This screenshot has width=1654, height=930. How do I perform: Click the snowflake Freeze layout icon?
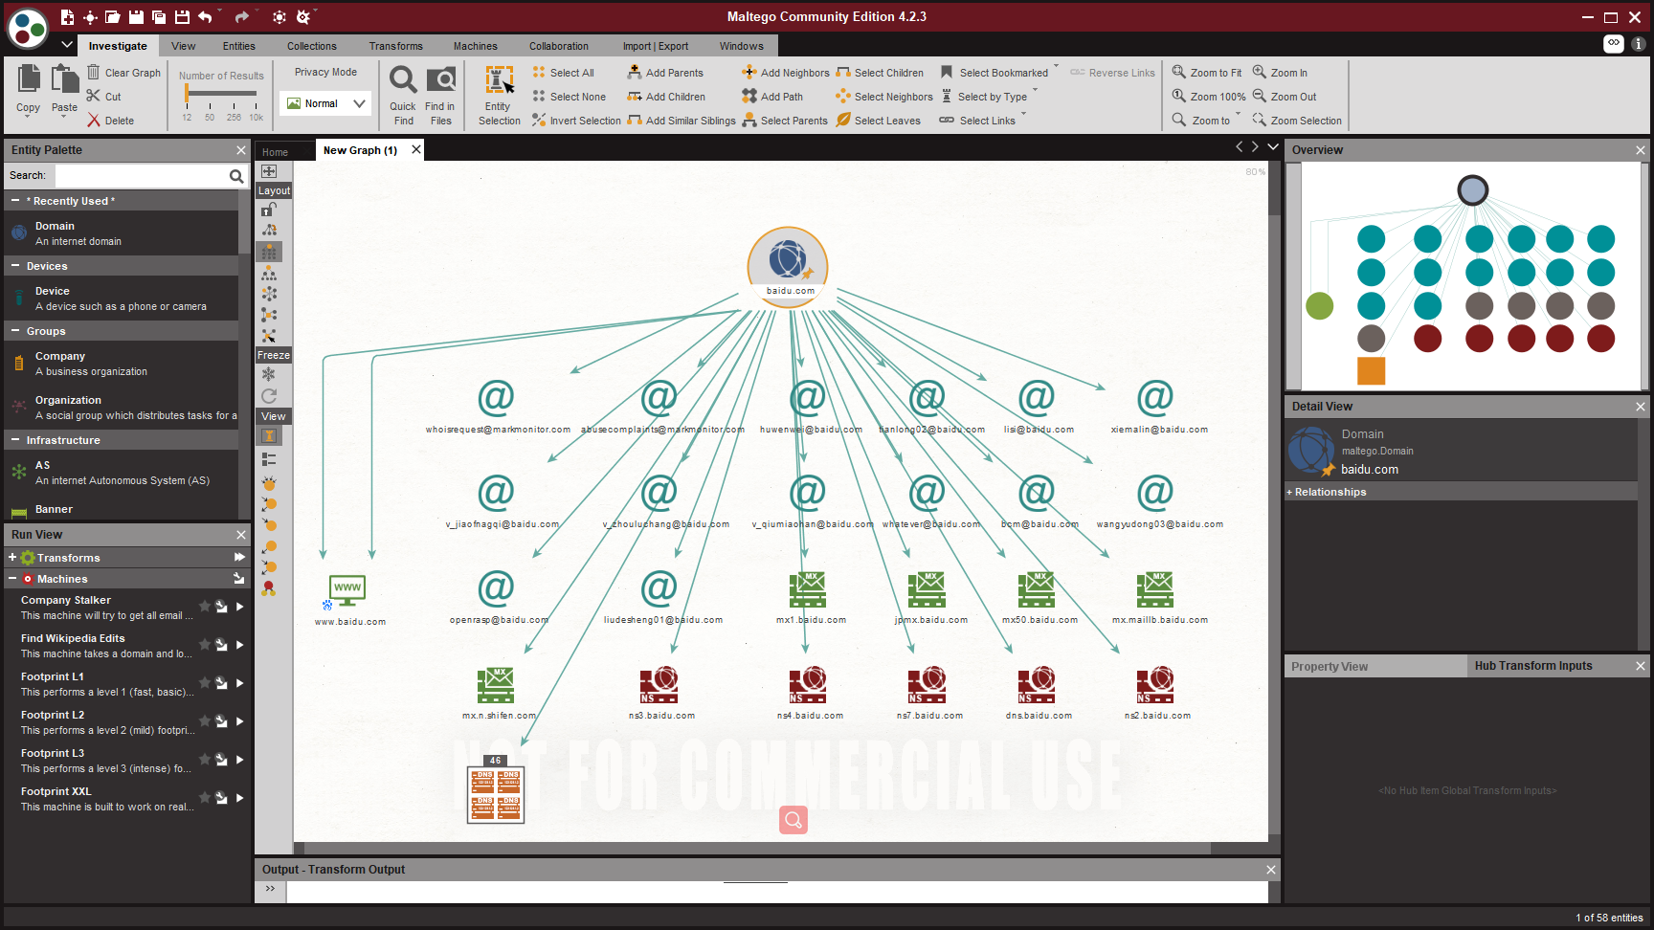[x=269, y=374]
